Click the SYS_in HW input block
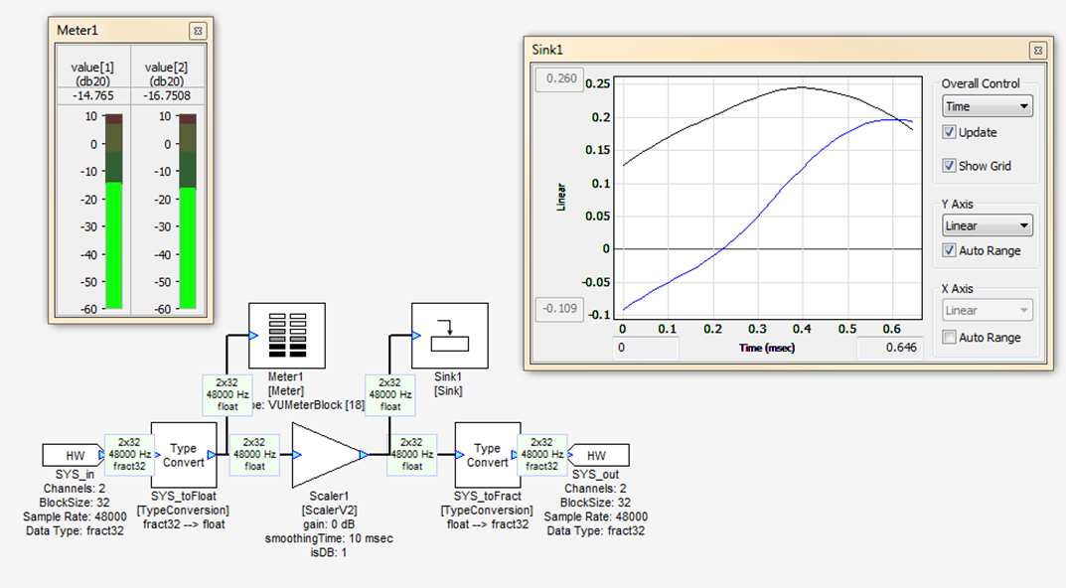This screenshot has height=588, width=1066. [70, 456]
